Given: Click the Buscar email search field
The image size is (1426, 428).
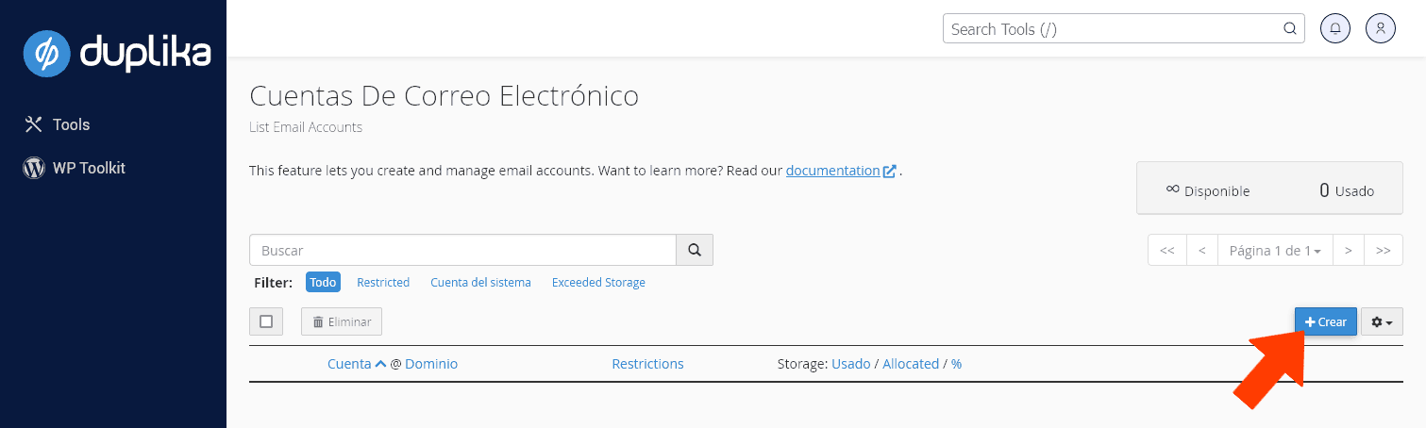Looking at the screenshot, I should tap(462, 250).
